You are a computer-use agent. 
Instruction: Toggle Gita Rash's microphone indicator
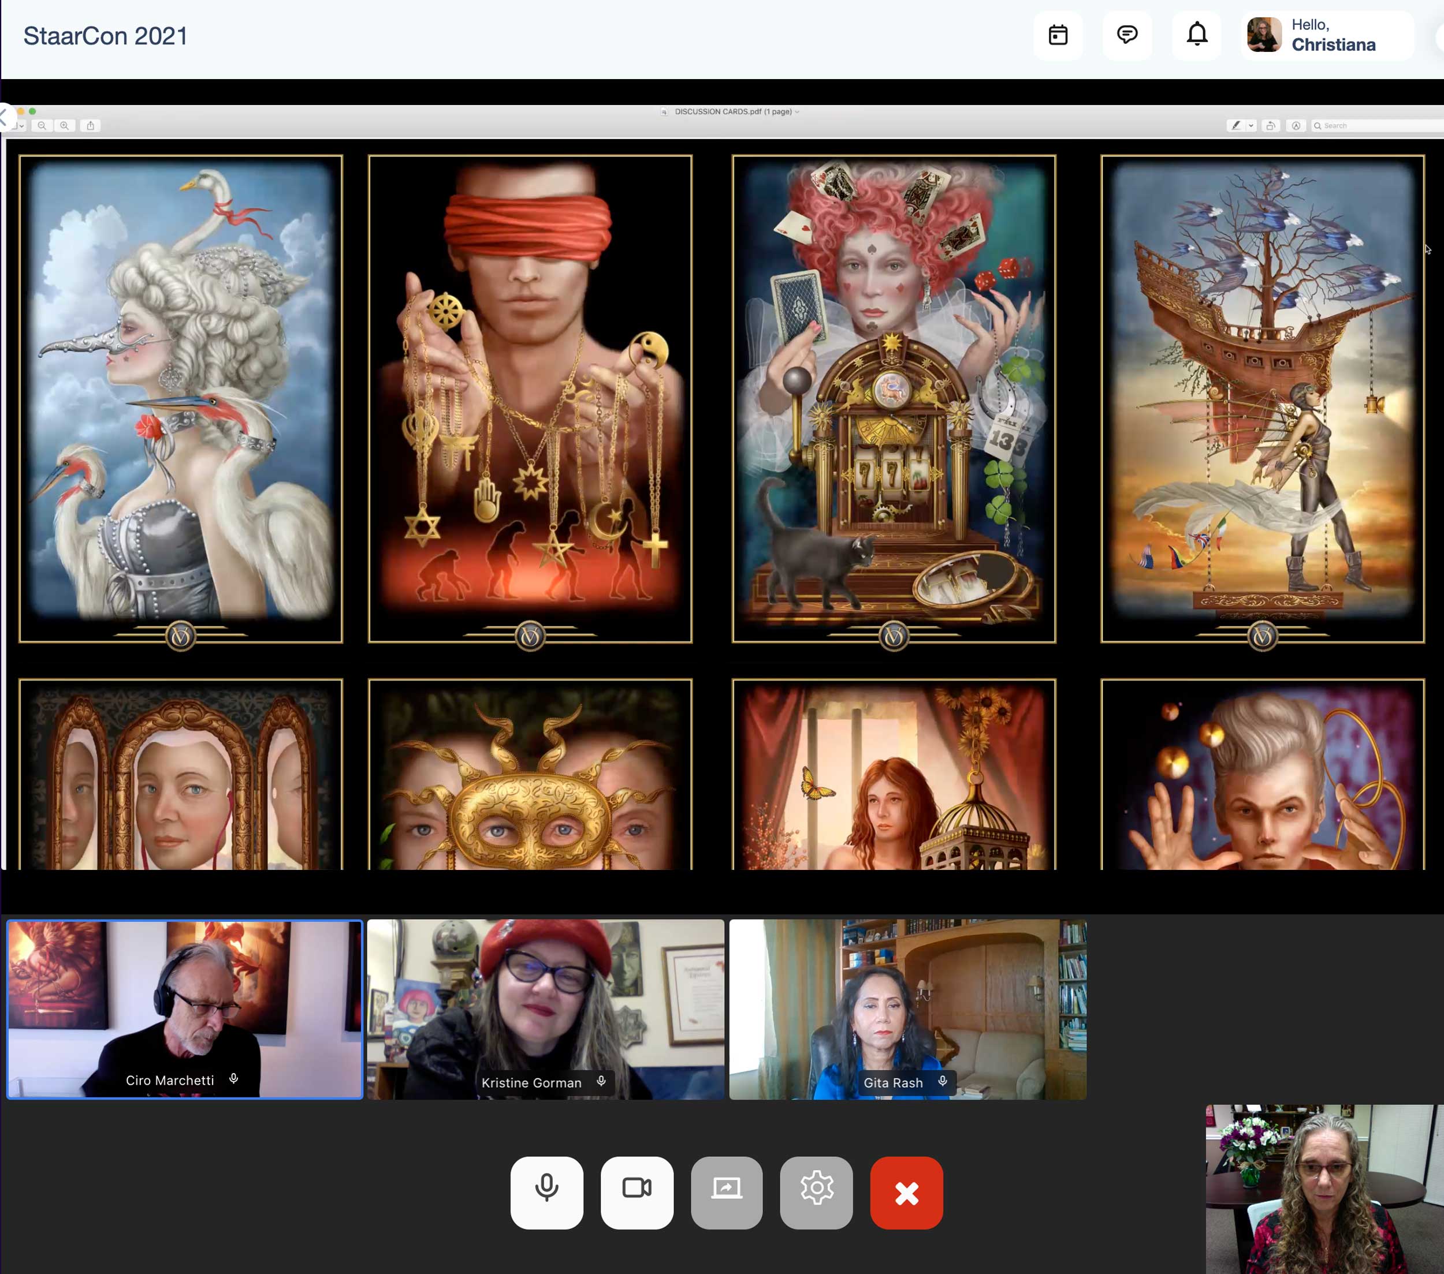pos(943,1081)
